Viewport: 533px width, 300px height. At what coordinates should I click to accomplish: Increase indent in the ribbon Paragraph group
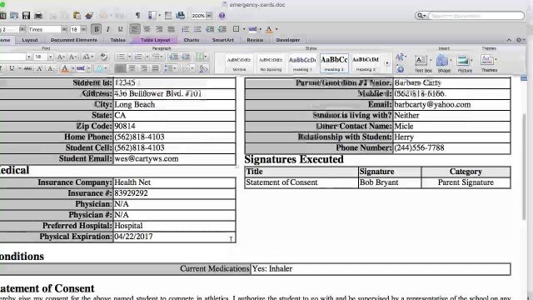click(186, 57)
